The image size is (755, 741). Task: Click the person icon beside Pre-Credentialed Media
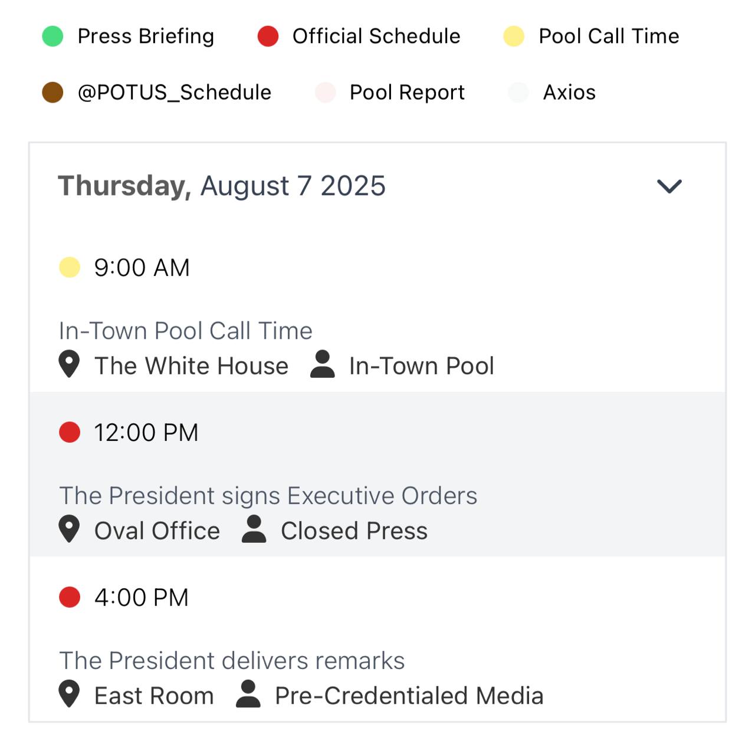pos(248,694)
